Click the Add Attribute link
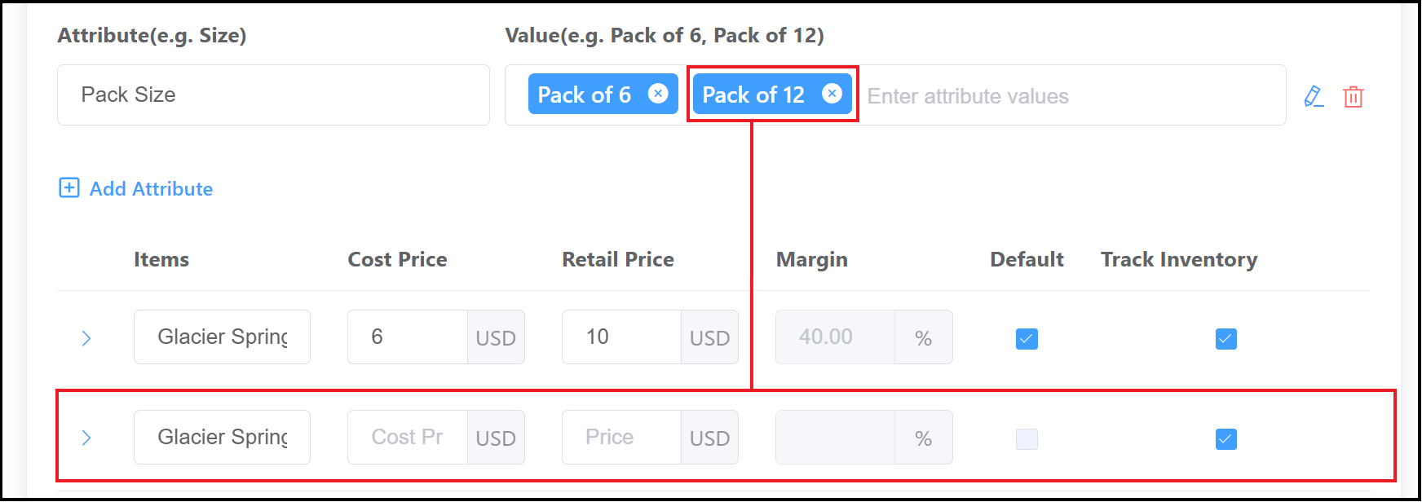 [x=150, y=188]
